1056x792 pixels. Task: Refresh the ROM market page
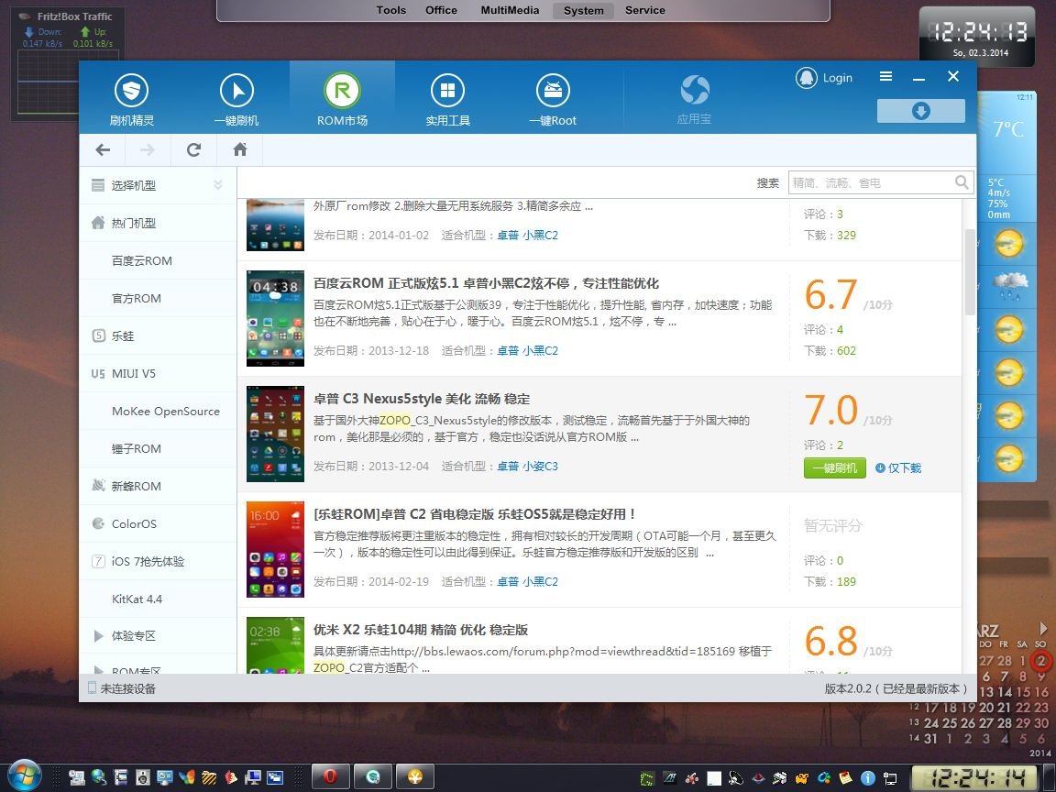[x=193, y=149]
